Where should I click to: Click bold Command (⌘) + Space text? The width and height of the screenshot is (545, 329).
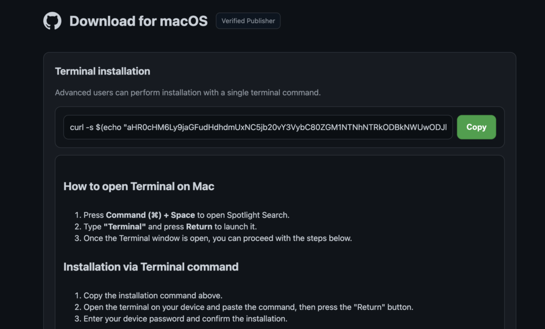(150, 215)
